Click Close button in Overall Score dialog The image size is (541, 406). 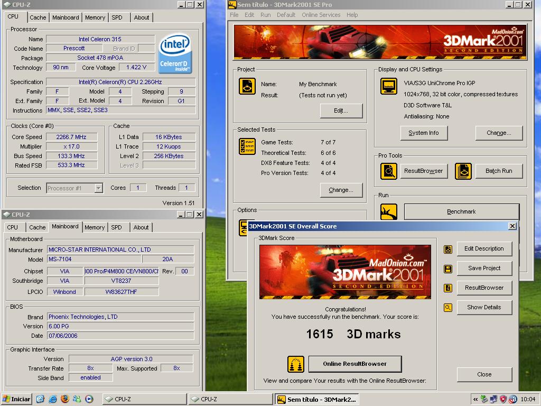484,375
